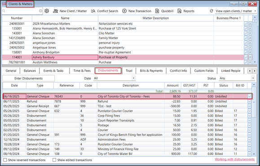Switch to the Balances tab
The height and width of the screenshot is (166, 260).
coord(30,71)
